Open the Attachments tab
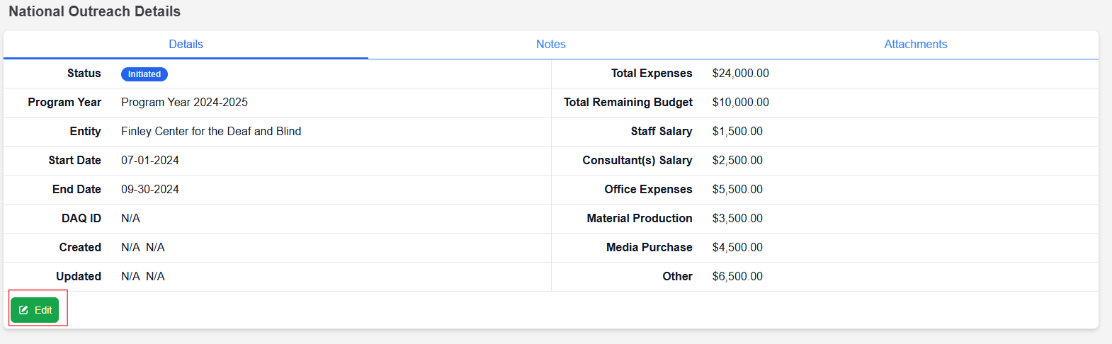 pos(915,44)
